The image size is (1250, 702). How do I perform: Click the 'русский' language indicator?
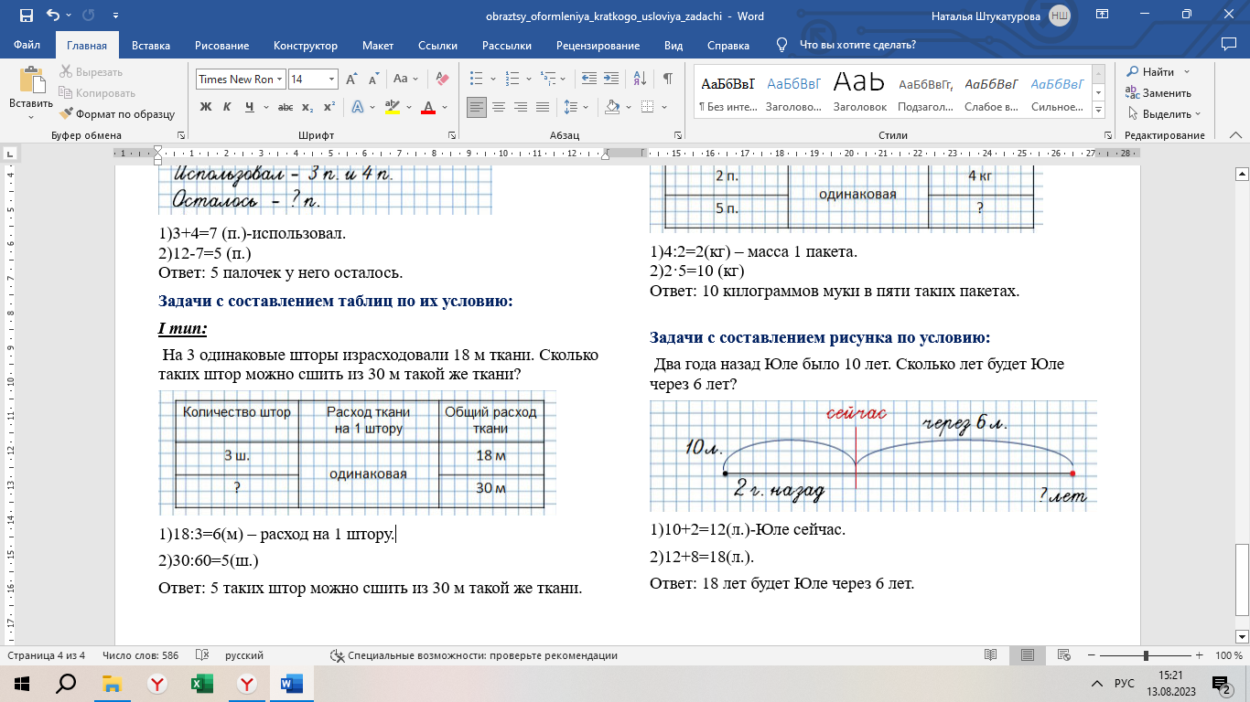[244, 655]
